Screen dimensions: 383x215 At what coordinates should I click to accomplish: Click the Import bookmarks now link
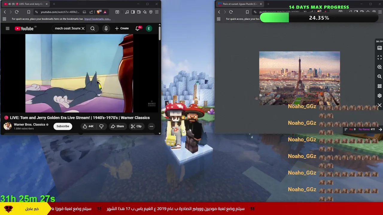[x=98, y=19]
